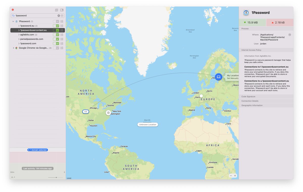Image resolution: width=303 pixels, height=192 pixels.
Task: Open the traffic diagram style dropdown
Action: (13, 177)
